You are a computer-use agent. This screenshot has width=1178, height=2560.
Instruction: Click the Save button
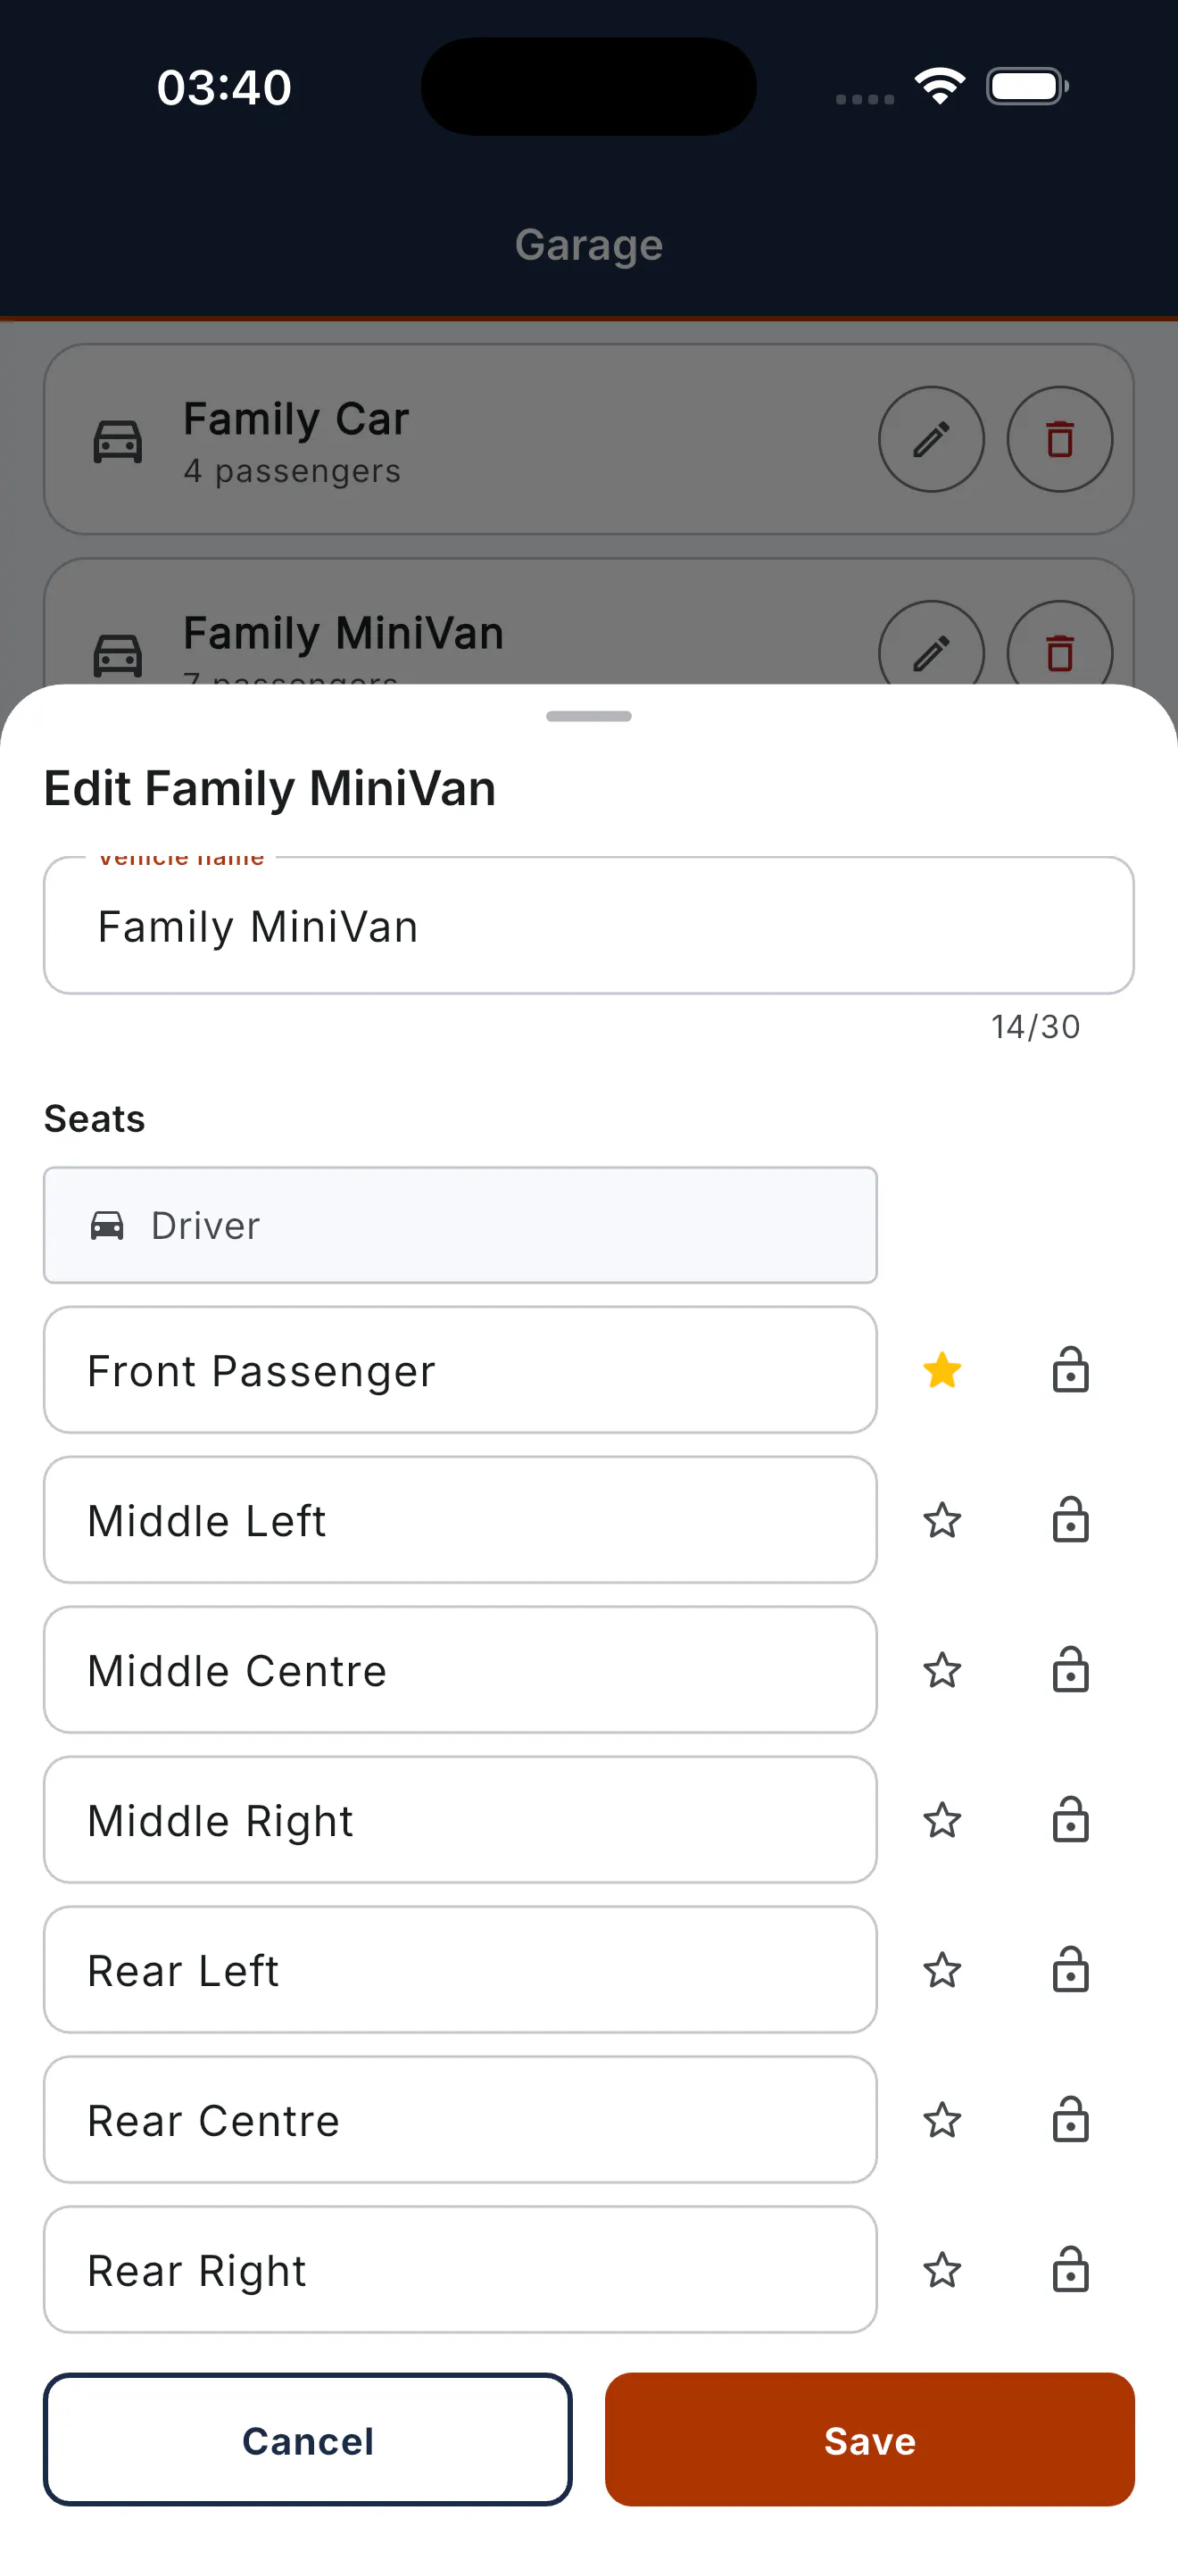(x=869, y=2439)
